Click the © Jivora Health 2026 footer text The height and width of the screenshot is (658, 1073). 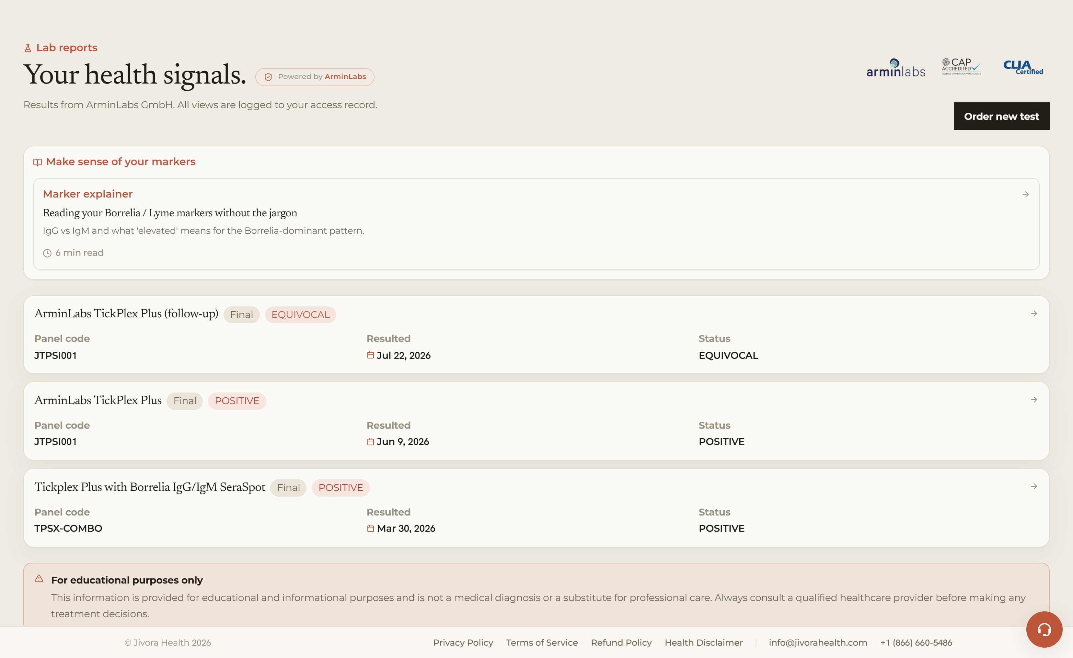coord(168,642)
